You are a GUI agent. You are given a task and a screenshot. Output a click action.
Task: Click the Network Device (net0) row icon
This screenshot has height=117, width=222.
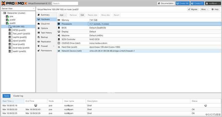pos(59,51)
